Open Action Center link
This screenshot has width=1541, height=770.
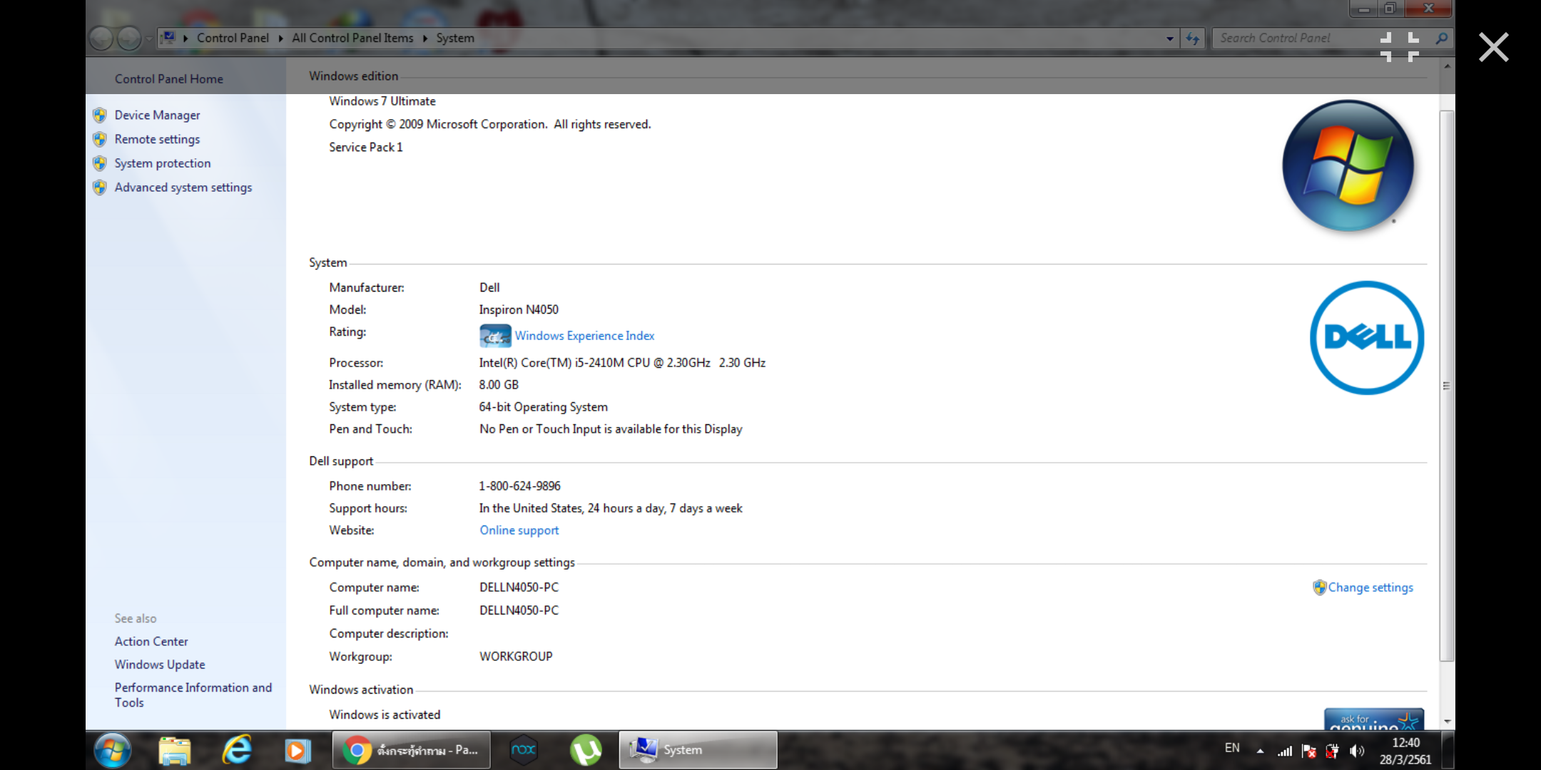[151, 642]
